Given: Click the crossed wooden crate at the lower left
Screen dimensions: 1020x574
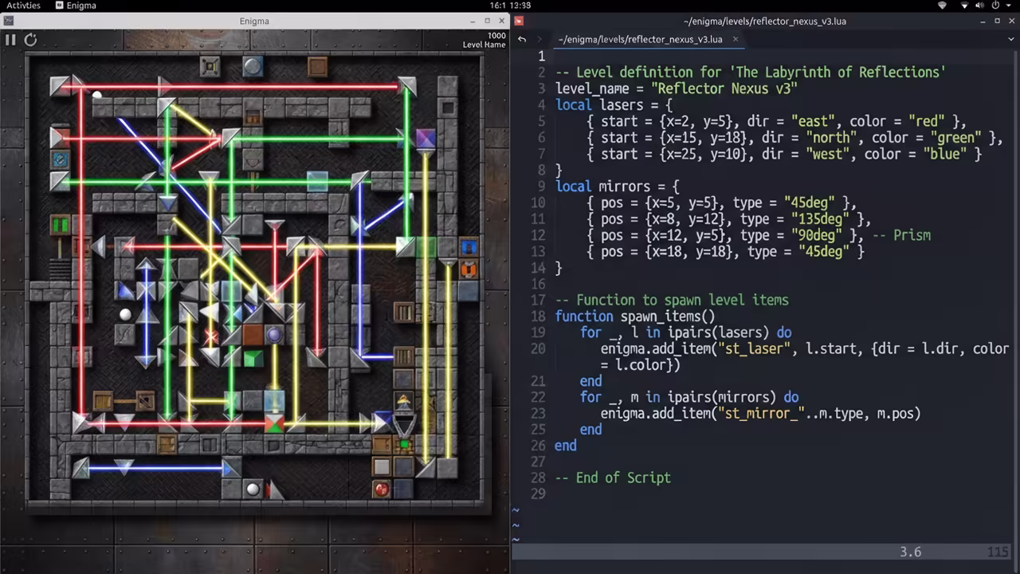Looking at the screenshot, I should 145,400.
